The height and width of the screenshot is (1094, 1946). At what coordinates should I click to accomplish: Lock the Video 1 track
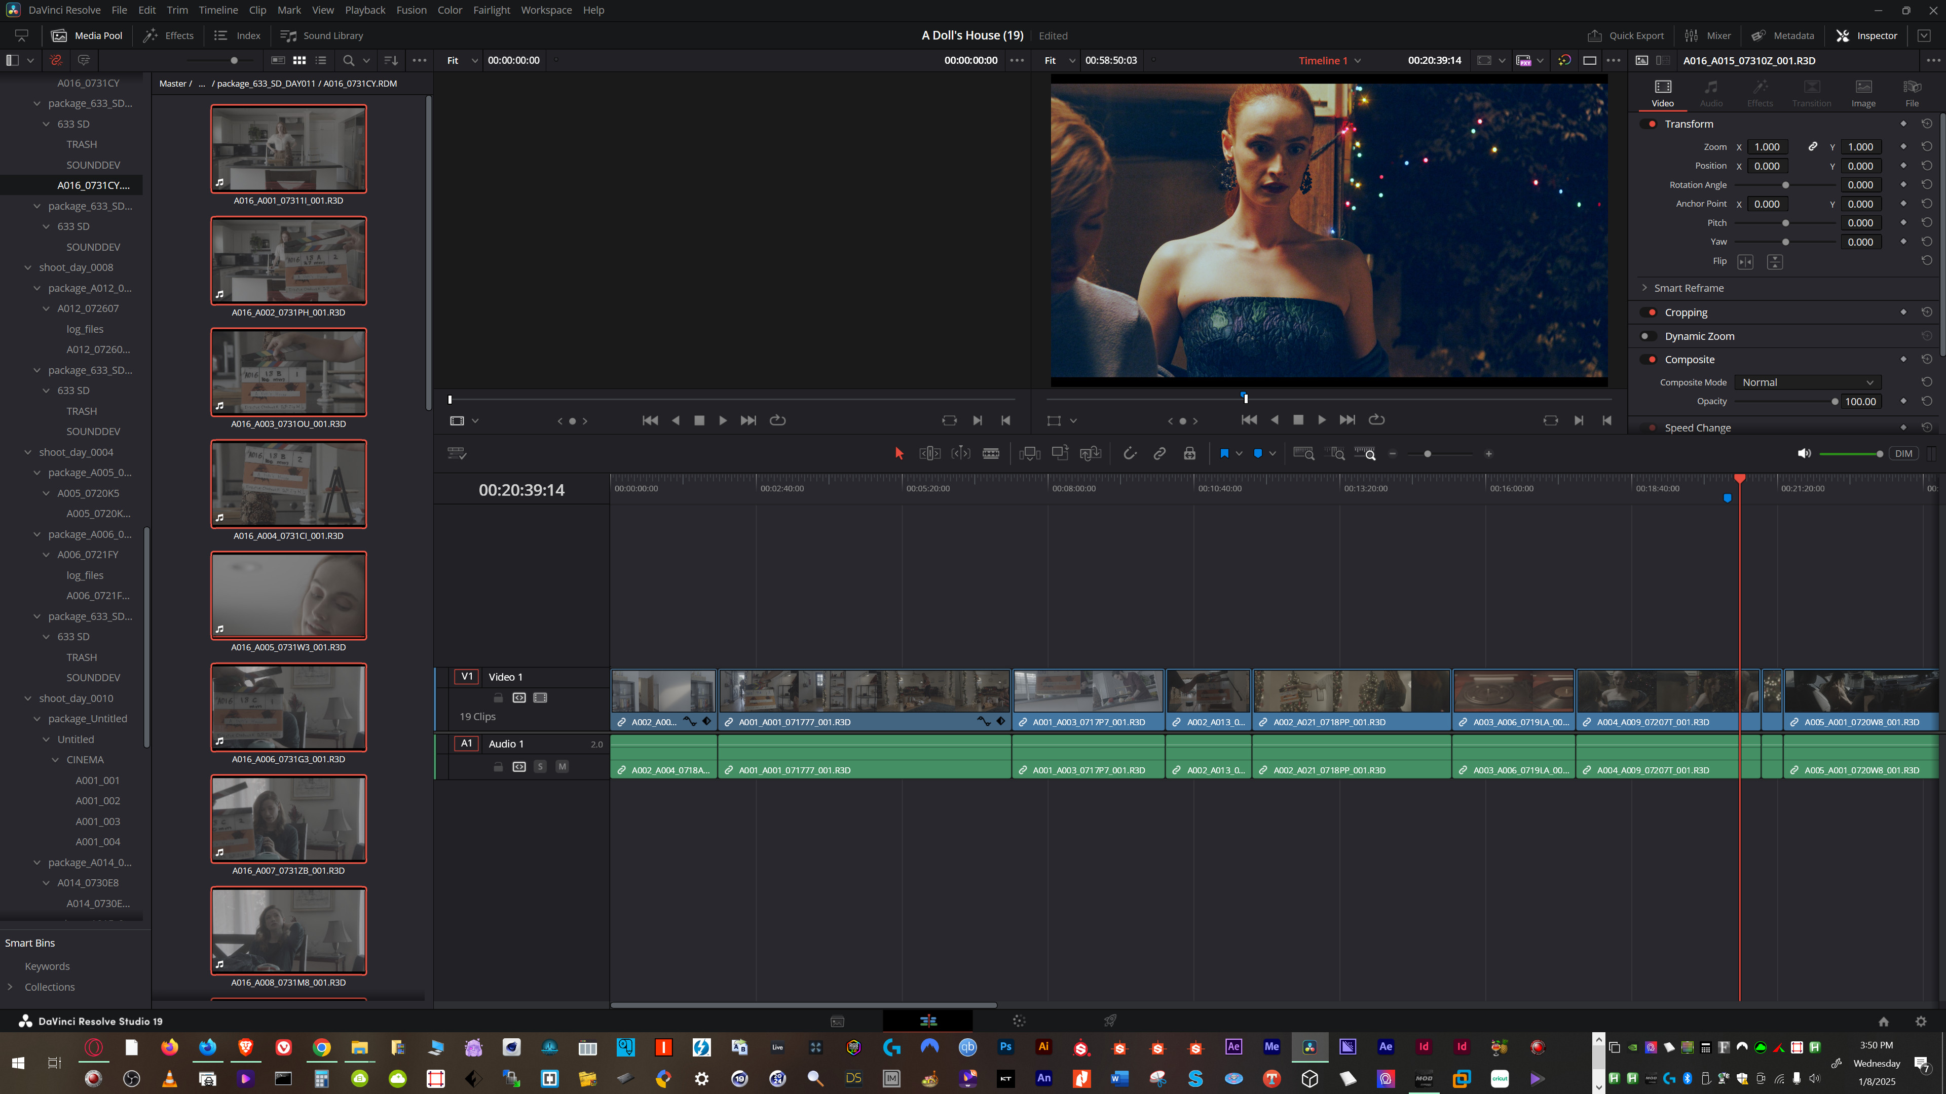[x=498, y=697]
